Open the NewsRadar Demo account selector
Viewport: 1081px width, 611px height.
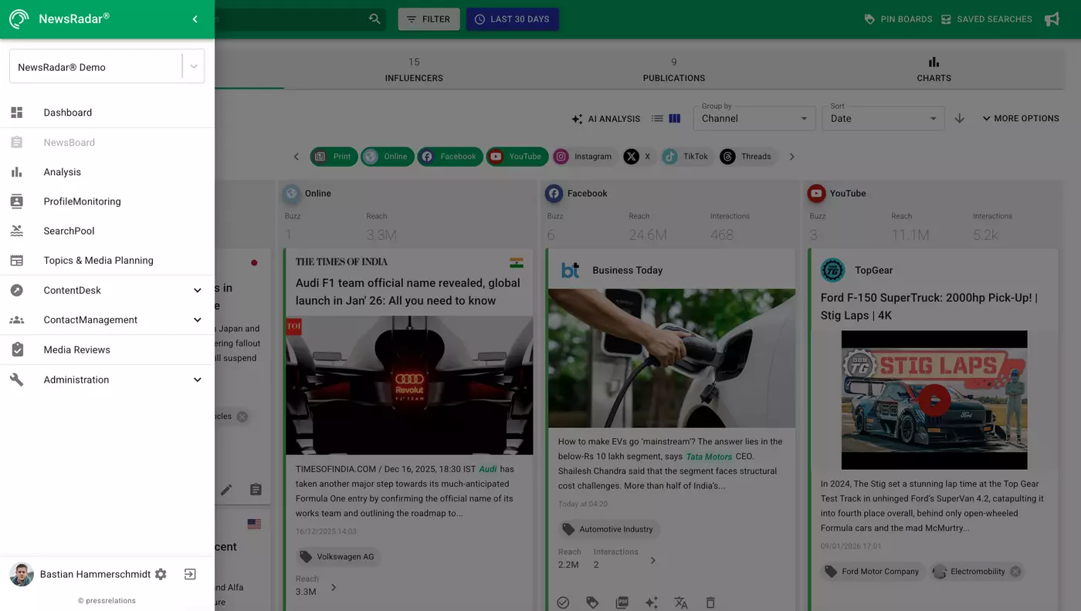tap(107, 67)
